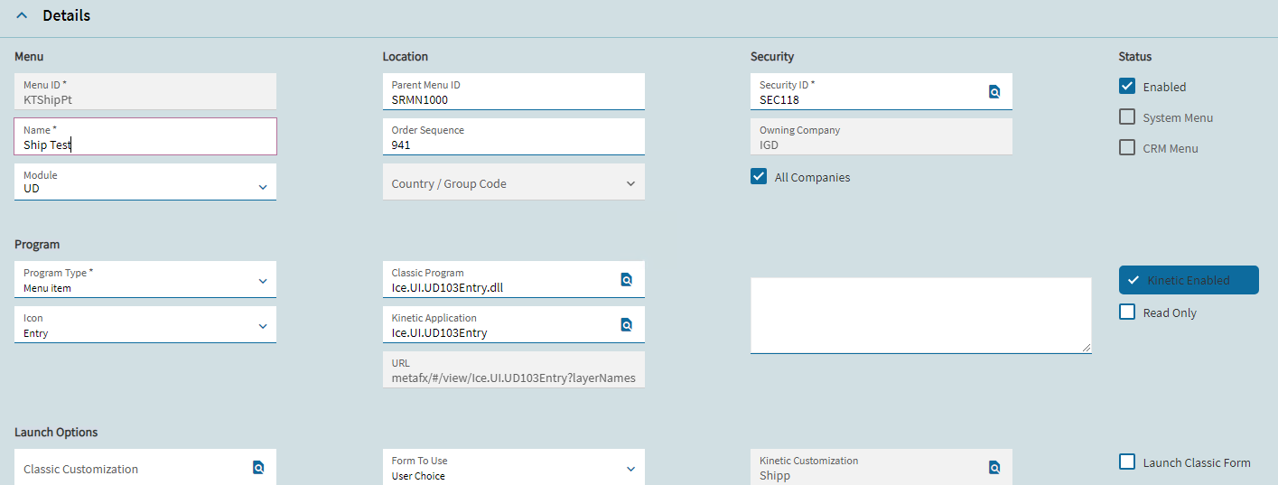Check the System Menu checkbox
This screenshot has height=485, width=1278.
1127,117
